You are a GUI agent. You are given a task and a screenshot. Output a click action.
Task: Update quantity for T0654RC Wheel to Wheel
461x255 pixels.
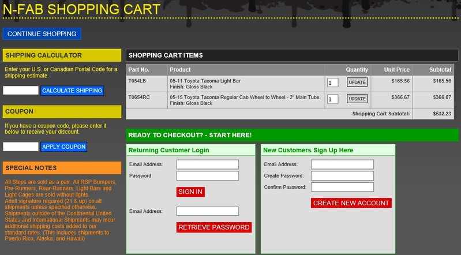(357, 99)
